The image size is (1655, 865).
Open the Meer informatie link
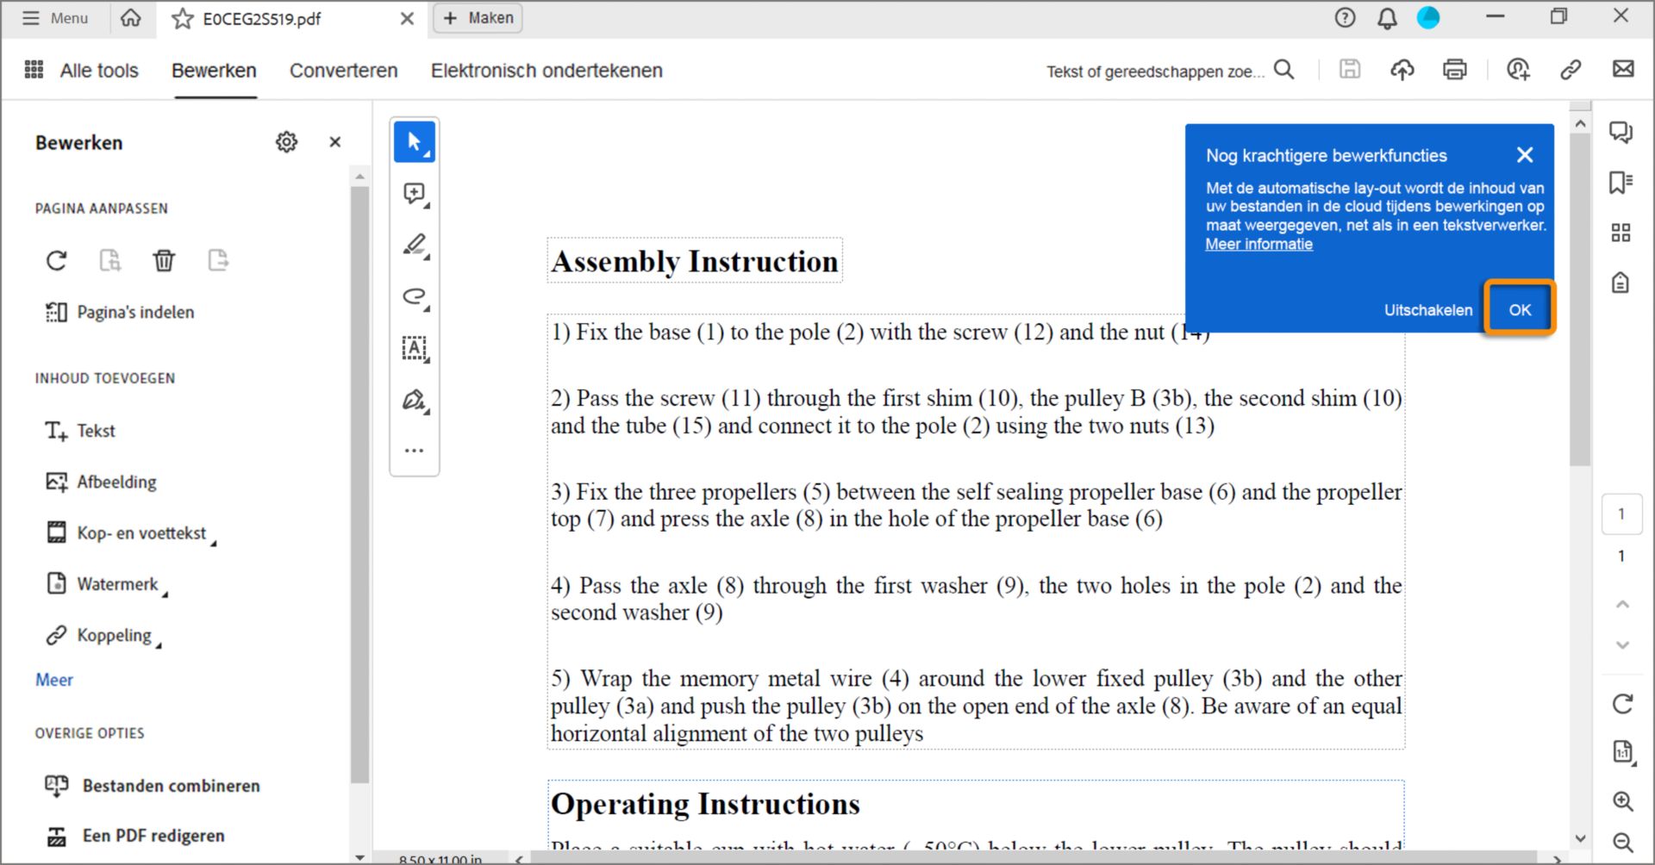click(1258, 244)
